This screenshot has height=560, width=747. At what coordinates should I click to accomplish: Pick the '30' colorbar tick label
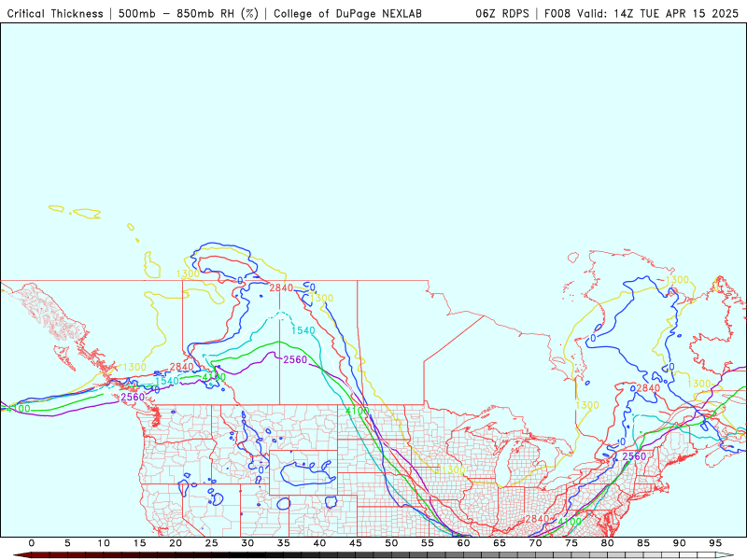[x=247, y=543]
